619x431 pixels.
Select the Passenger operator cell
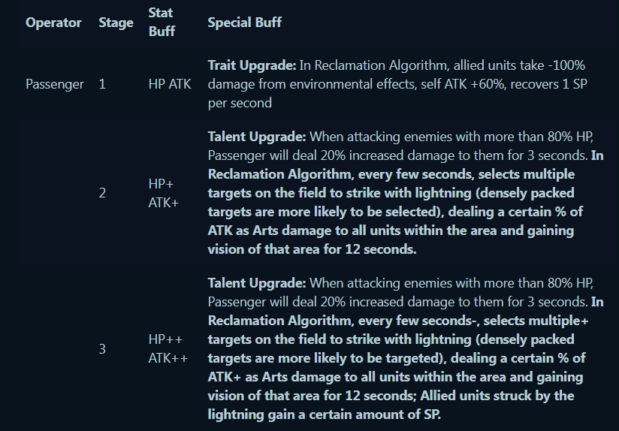55,84
